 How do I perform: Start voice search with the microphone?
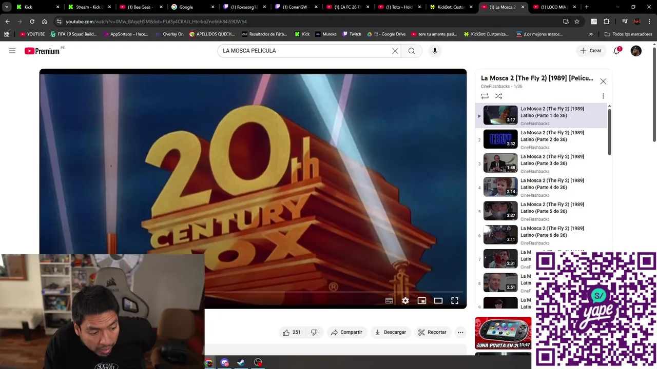coord(435,51)
